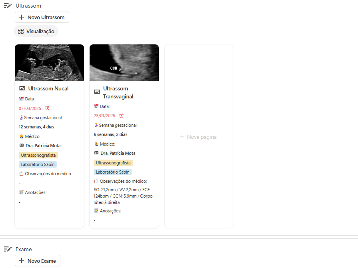Image resolution: width=358 pixels, height=268 pixels.
Task: Select the yellow Ultrassonografista tag on the Nucal card
Action: [x=38, y=155]
